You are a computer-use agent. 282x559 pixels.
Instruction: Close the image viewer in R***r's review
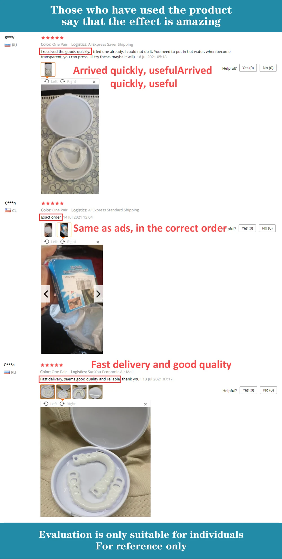pos(94,82)
